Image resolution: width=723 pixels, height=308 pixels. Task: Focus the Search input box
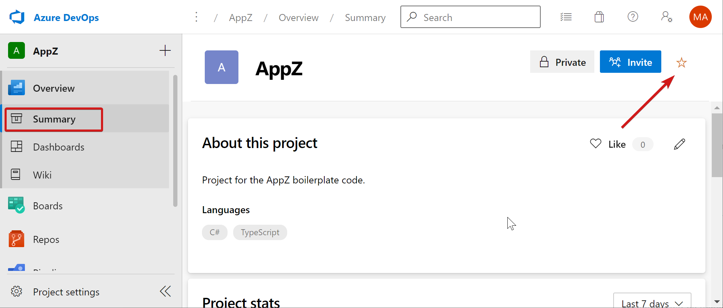[x=470, y=17]
